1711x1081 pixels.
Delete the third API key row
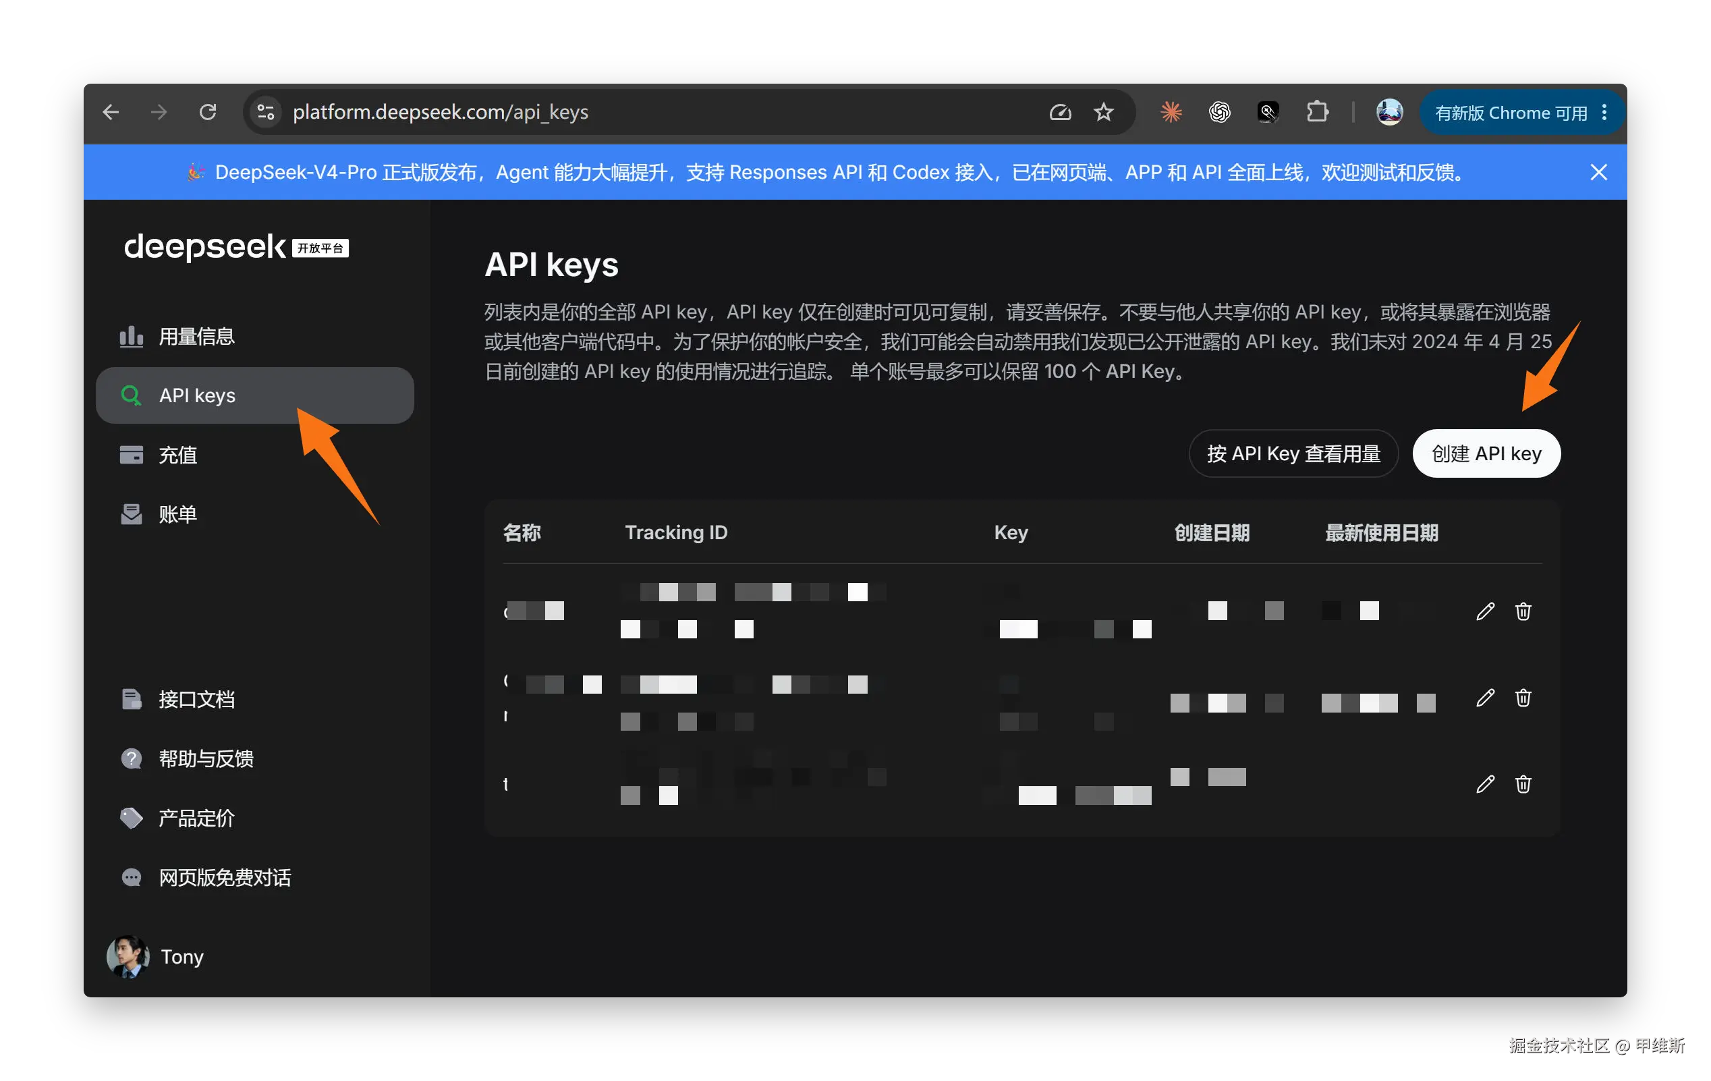[x=1523, y=784]
